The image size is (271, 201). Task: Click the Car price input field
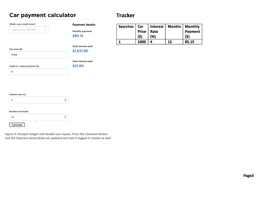click(39, 55)
